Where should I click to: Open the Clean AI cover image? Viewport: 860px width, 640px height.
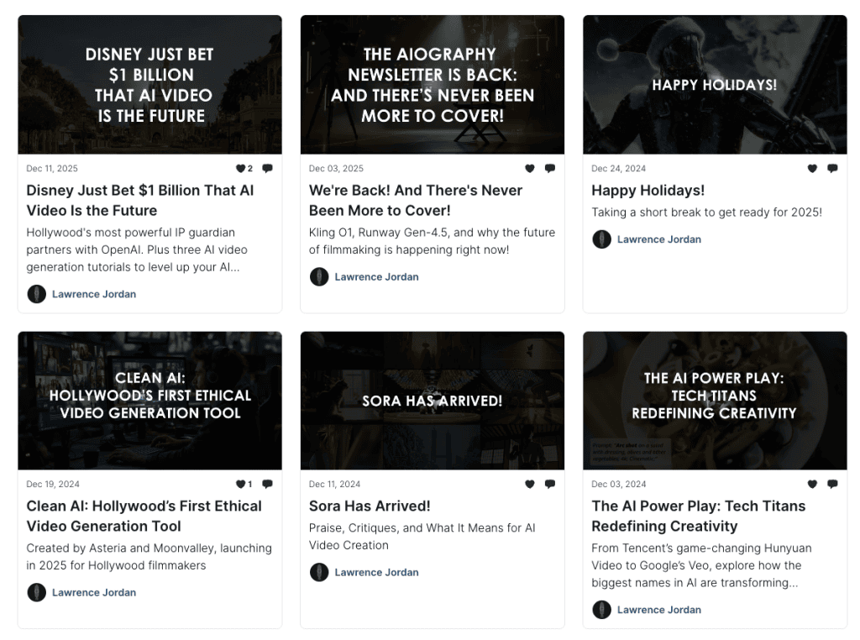click(x=149, y=401)
